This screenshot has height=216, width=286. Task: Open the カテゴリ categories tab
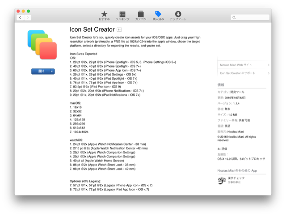[x=141, y=16]
